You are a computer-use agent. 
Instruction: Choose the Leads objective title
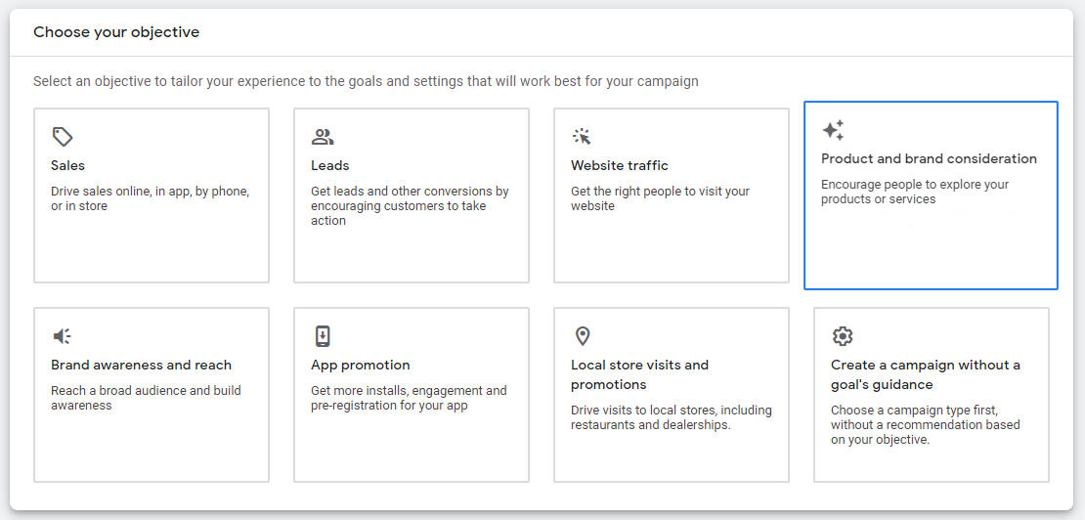(x=330, y=166)
